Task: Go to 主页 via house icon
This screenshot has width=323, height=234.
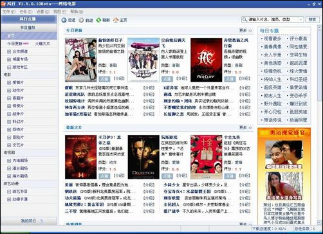Action: pyautogui.click(x=116, y=20)
